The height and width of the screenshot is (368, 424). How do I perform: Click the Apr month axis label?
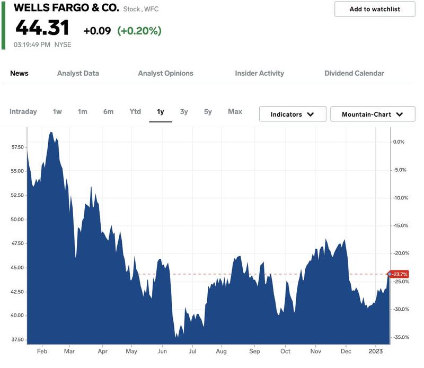[x=103, y=352]
